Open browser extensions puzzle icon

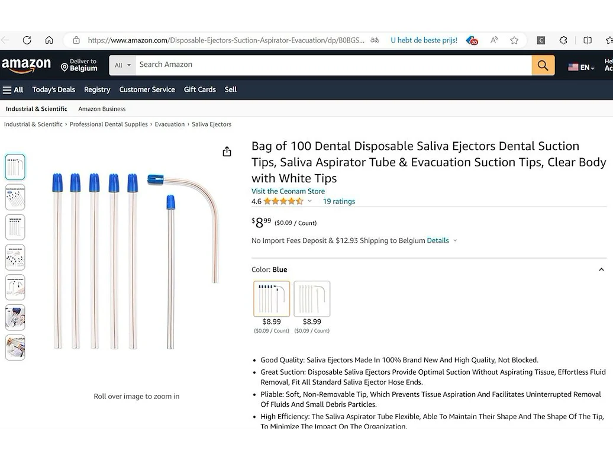pos(563,40)
